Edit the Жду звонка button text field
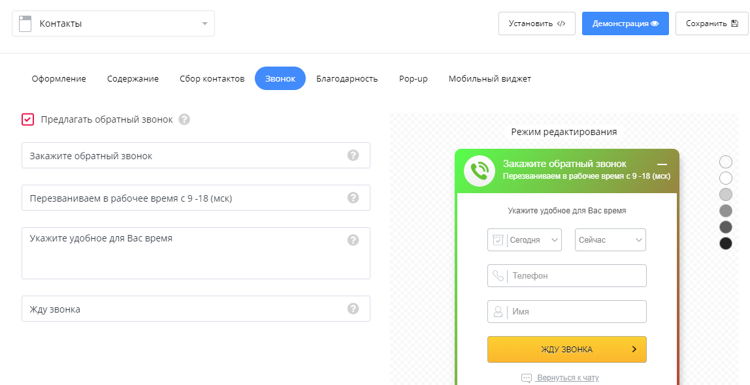The image size is (750, 385). pos(195,309)
